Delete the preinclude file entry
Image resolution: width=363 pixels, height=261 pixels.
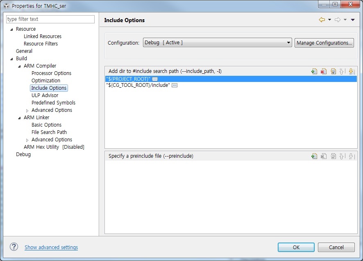(324, 157)
